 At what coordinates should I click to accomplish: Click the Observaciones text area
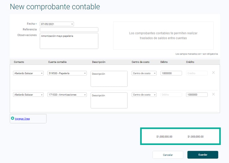point(69,41)
